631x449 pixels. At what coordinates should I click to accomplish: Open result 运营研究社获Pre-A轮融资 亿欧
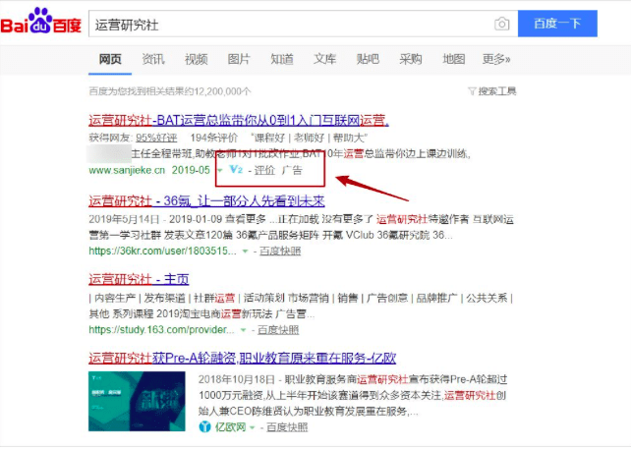[x=242, y=358]
